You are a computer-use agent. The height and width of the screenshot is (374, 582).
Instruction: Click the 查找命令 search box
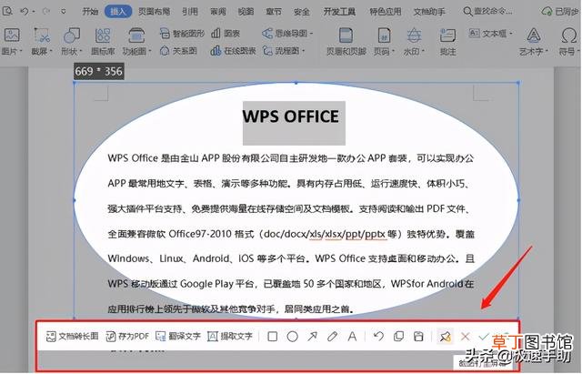pyautogui.click(x=487, y=12)
